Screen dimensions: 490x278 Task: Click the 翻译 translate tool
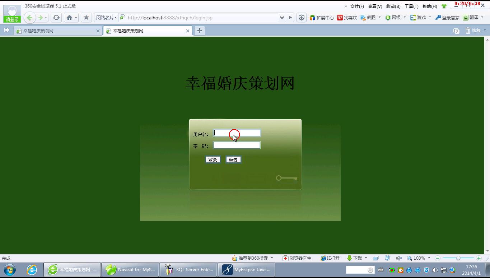pyautogui.click(x=471, y=18)
